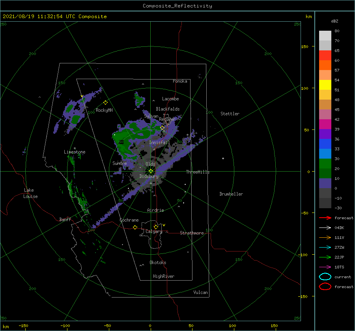355x331 pixels.
Task: Click the yellow diamond marker at RedDeer
Action: [x=163, y=128]
